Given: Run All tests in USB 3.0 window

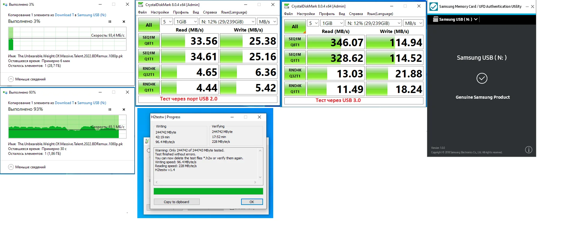Looking at the screenshot, I should 295,26.
